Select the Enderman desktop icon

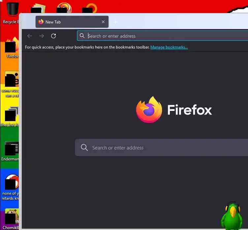click(11, 151)
